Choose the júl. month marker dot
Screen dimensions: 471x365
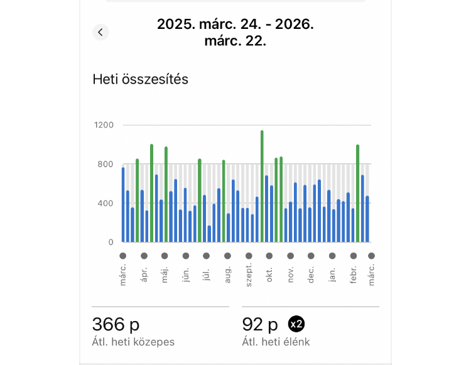point(206,256)
